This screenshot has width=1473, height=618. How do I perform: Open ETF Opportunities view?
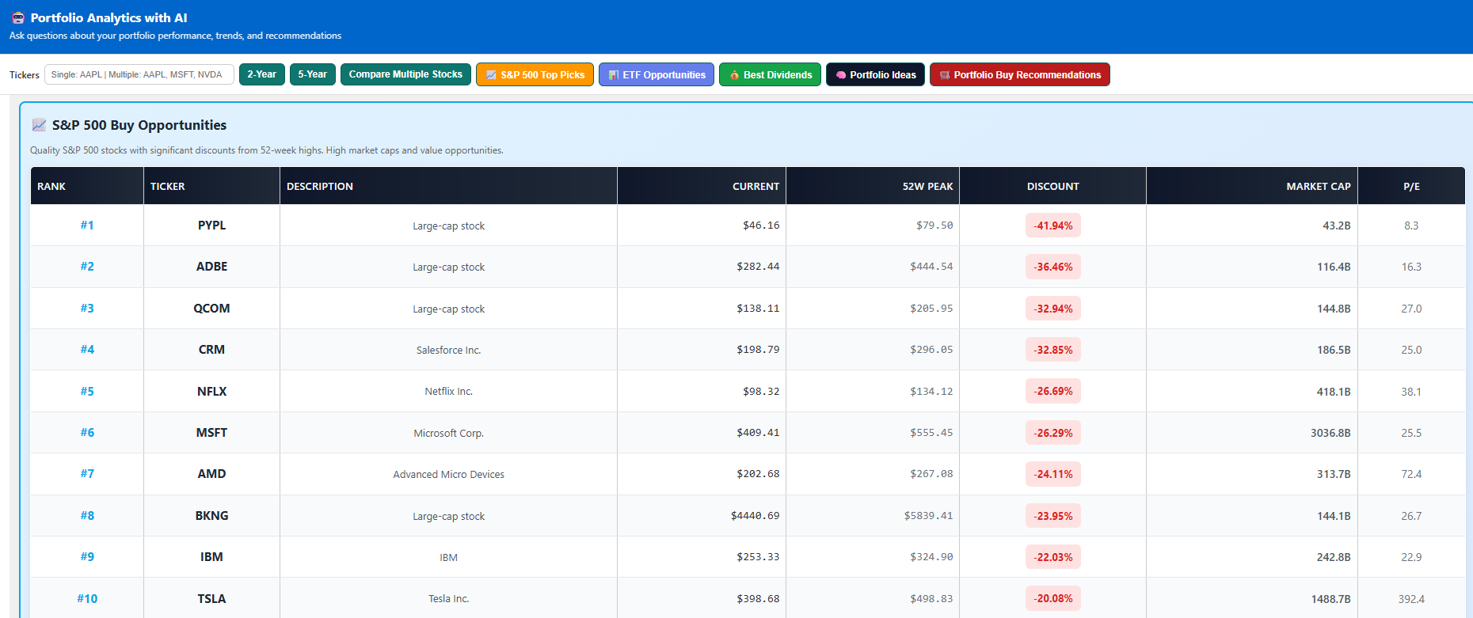pyautogui.click(x=656, y=74)
